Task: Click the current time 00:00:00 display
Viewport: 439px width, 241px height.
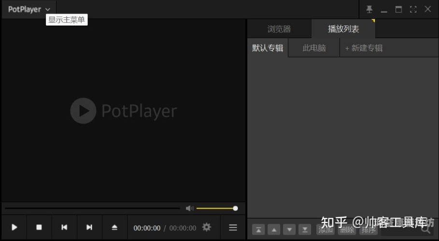Action: [x=147, y=228]
